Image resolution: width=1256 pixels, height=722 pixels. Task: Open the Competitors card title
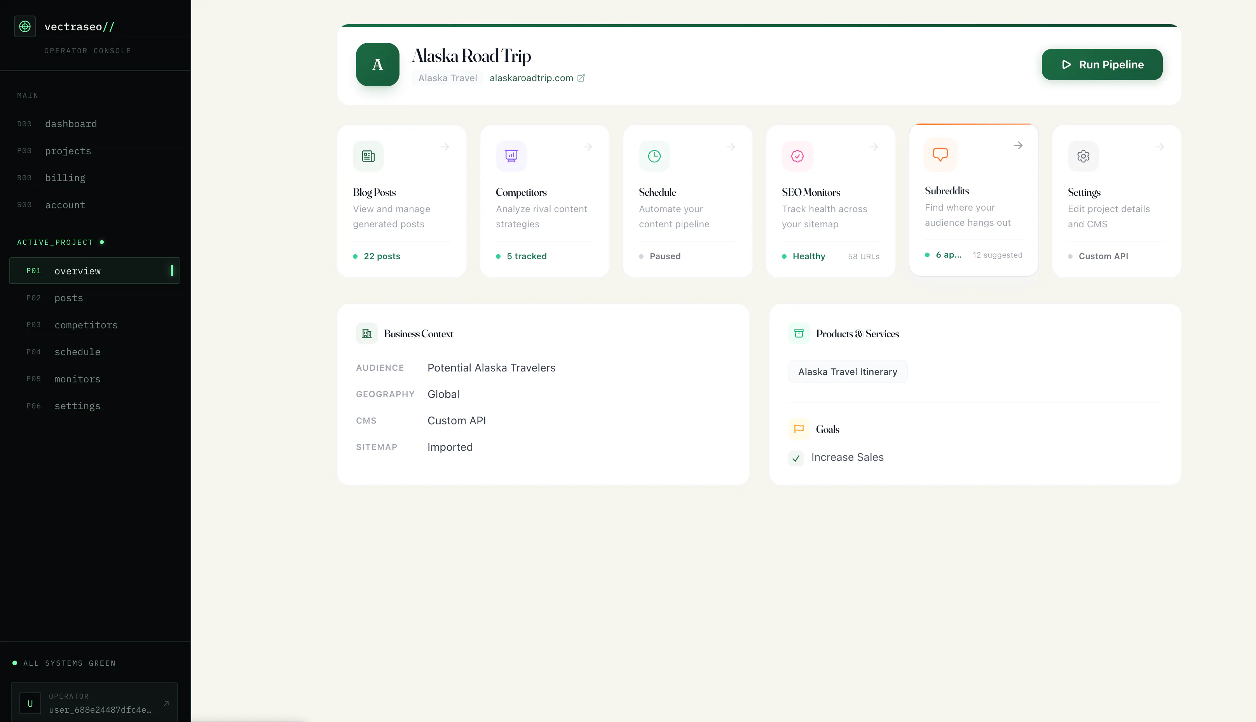[521, 192]
